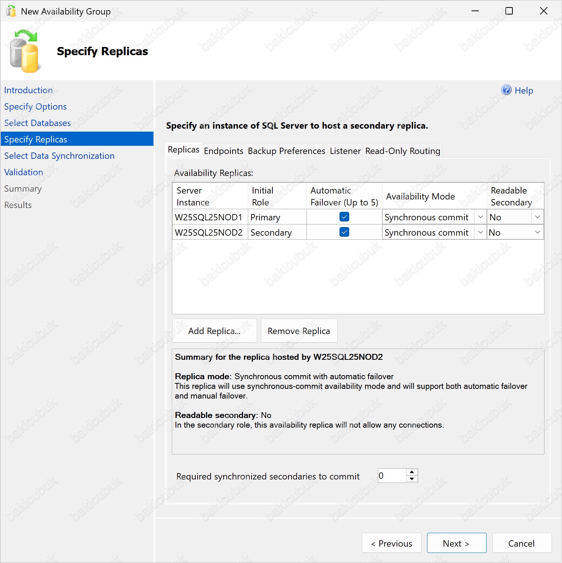562x563 pixels.
Task: Expand Readable Secondary dropdown for W25SQL25NOD2
Action: click(537, 232)
